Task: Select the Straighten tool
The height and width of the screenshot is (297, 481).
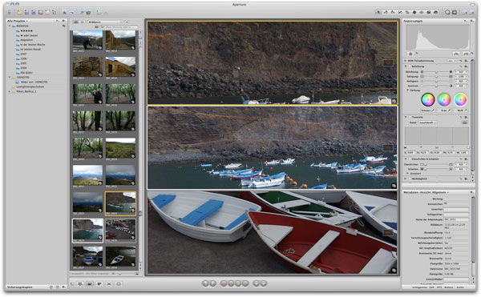Action: tap(400, 12)
